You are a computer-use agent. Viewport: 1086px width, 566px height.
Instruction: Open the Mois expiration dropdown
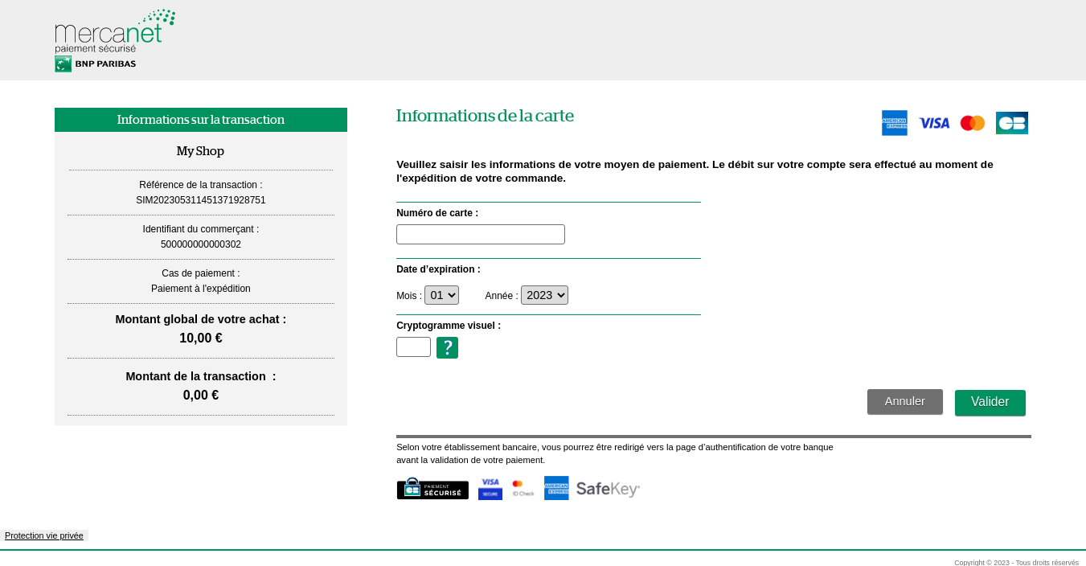pos(441,295)
